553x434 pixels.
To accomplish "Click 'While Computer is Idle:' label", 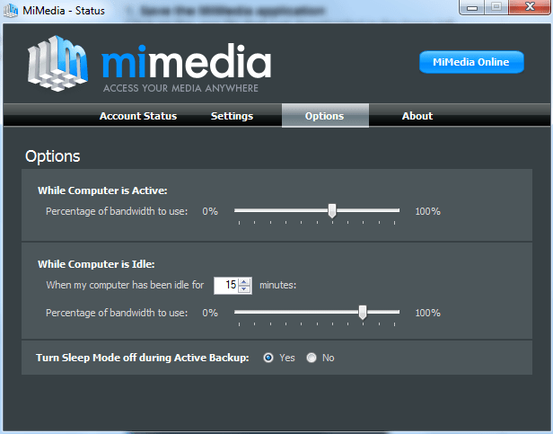I will point(96,264).
